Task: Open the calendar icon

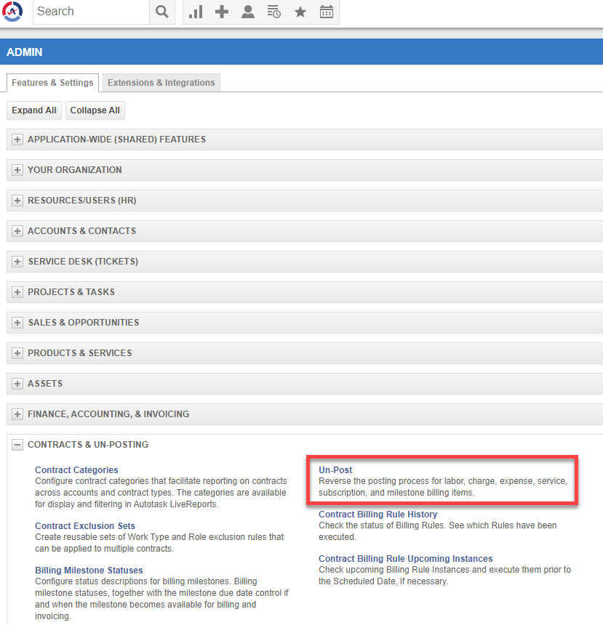Action: click(x=327, y=12)
